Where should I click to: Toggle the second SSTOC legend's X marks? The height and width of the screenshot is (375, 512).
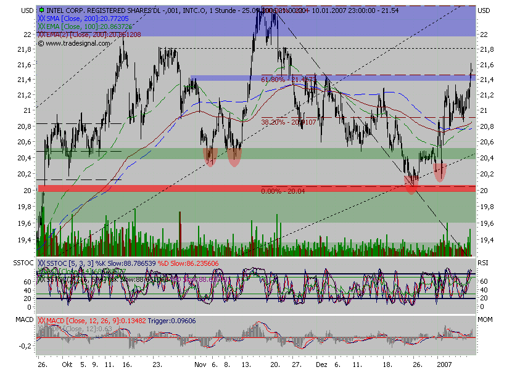pyautogui.click(x=41, y=279)
